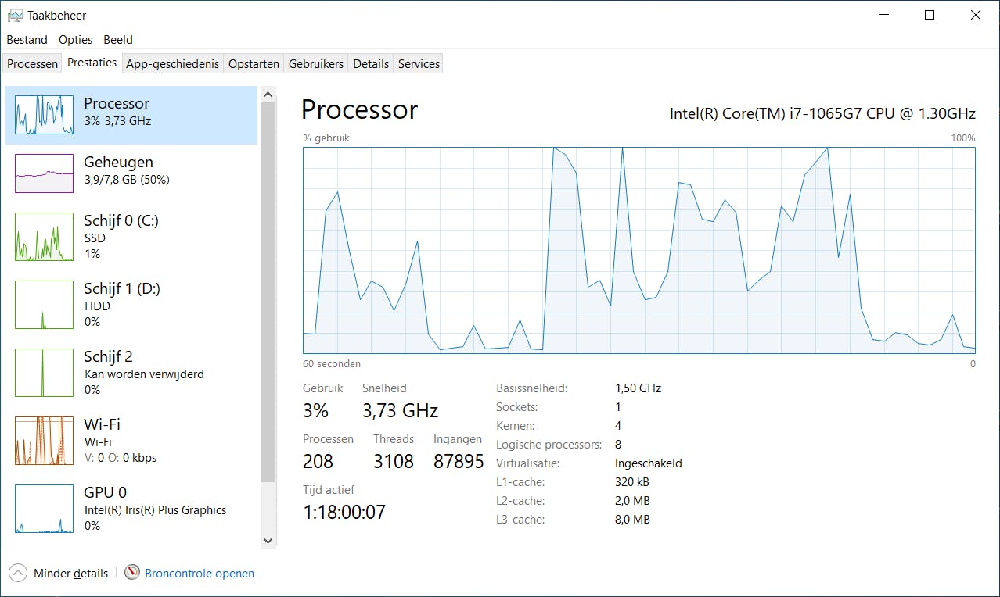Click the Taakbeheer title bar icon
1000x597 pixels.
tap(15, 15)
